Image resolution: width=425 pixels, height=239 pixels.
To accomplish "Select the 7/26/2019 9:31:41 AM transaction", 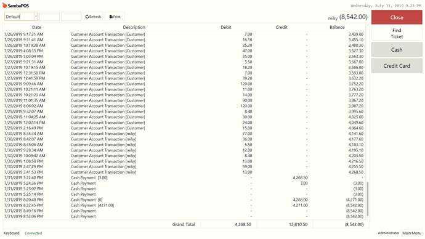I will pos(184,40).
